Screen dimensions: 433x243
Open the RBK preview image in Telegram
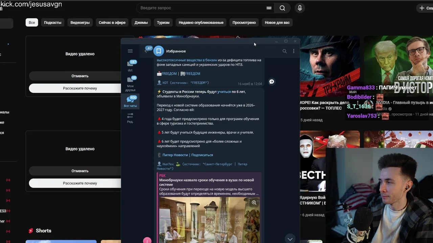tap(209, 220)
